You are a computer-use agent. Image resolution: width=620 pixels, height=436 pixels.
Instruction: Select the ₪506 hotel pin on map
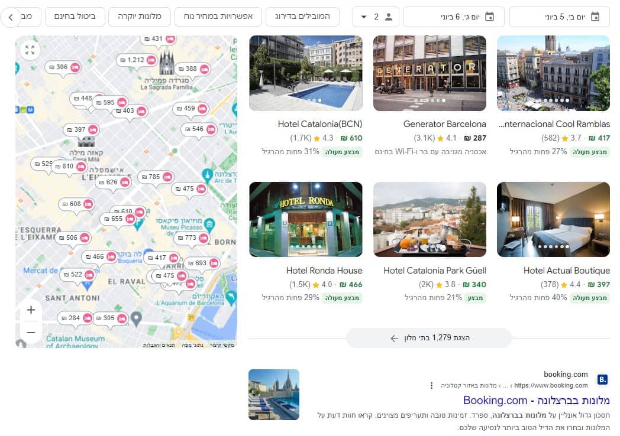[x=73, y=237]
